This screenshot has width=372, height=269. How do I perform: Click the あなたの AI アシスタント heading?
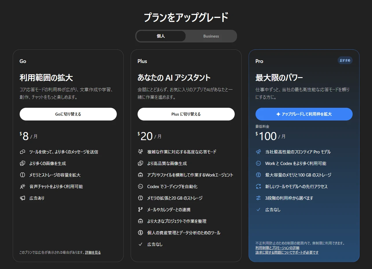[x=174, y=78]
